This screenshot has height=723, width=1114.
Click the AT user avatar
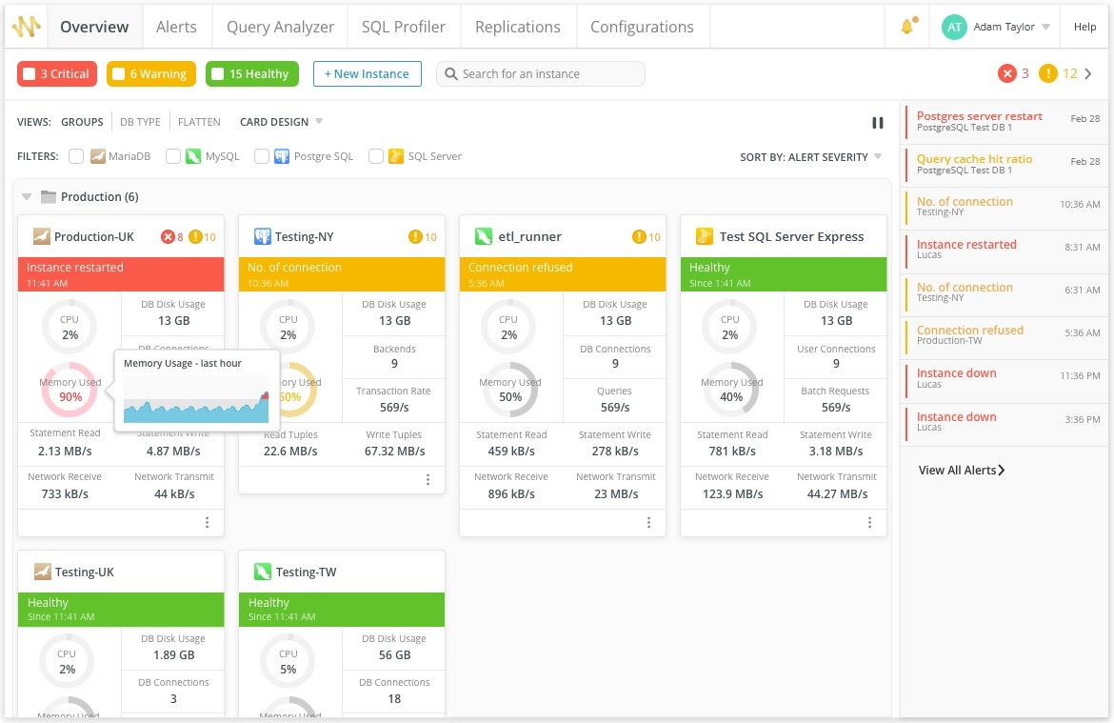pyautogui.click(x=953, y=27)
